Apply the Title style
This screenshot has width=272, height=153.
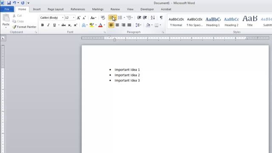[250, 22]
